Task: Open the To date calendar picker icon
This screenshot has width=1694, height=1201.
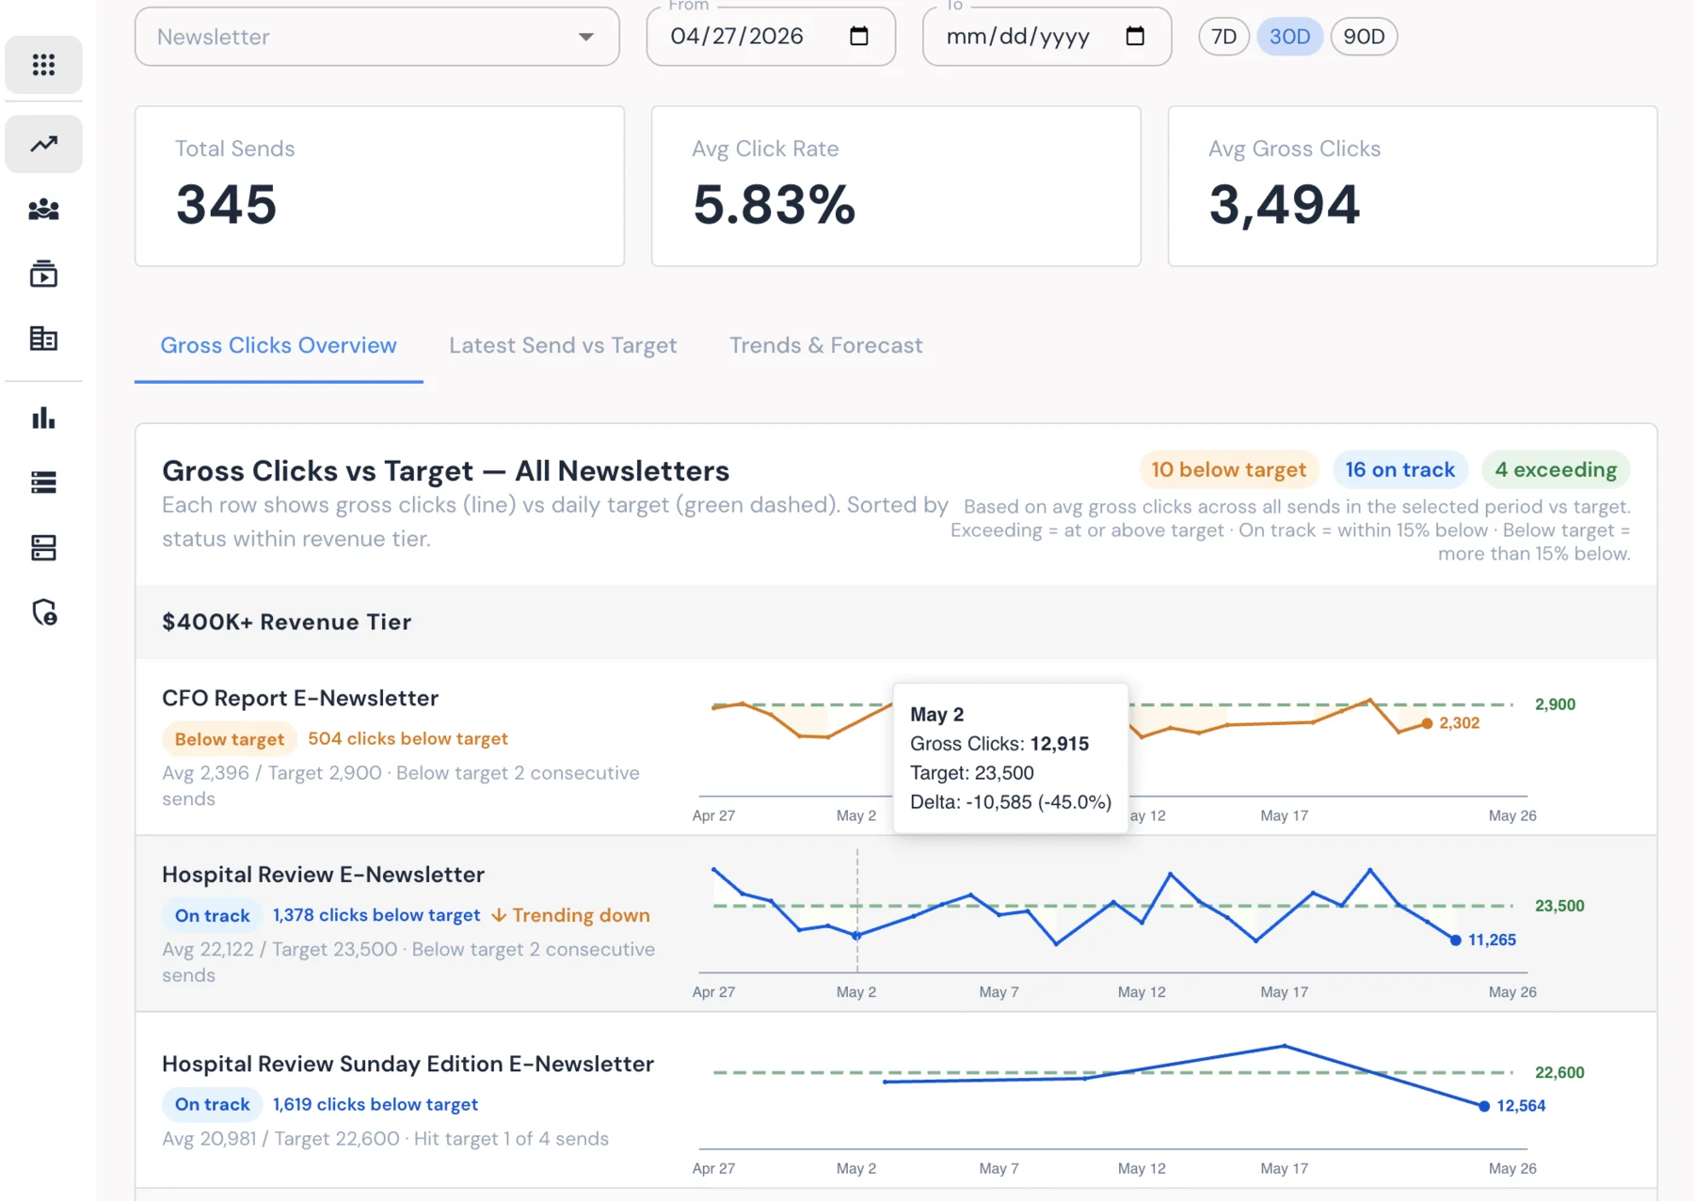Action: point(1135,37)
